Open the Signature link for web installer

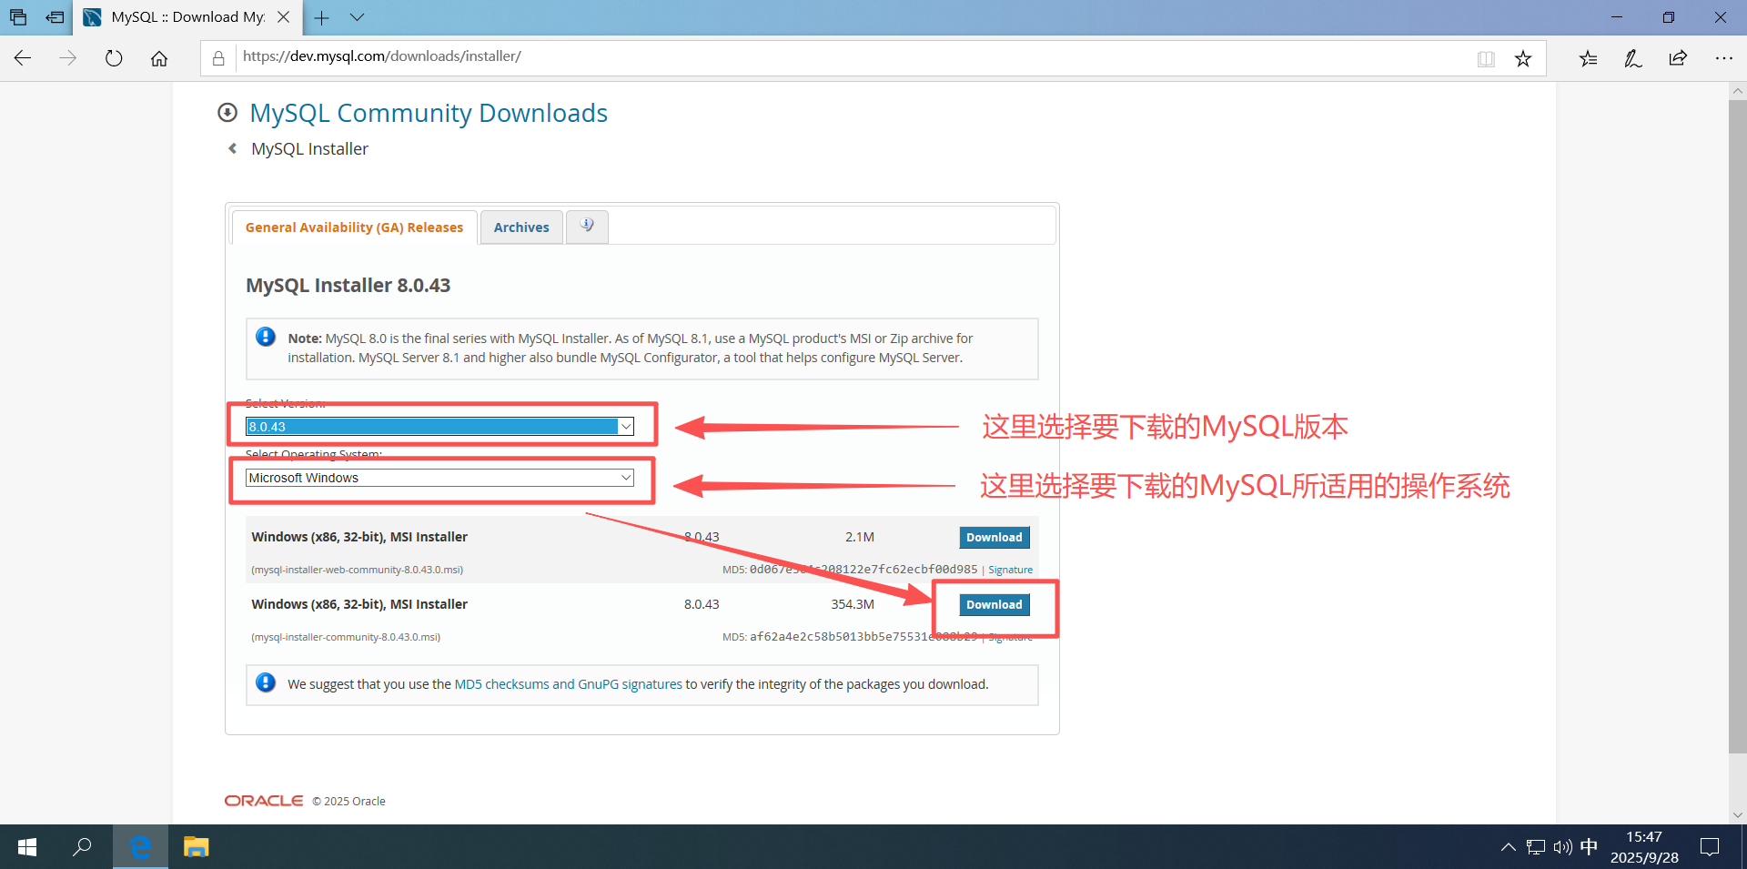(x=1010, y=570)
